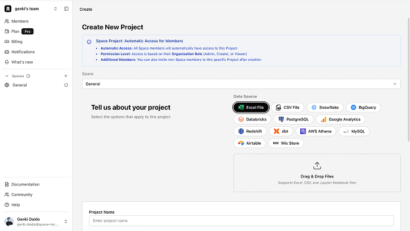Screen dimensions: 410x231
Task: Open the Documentation link
Action: (x=25, y=184)
